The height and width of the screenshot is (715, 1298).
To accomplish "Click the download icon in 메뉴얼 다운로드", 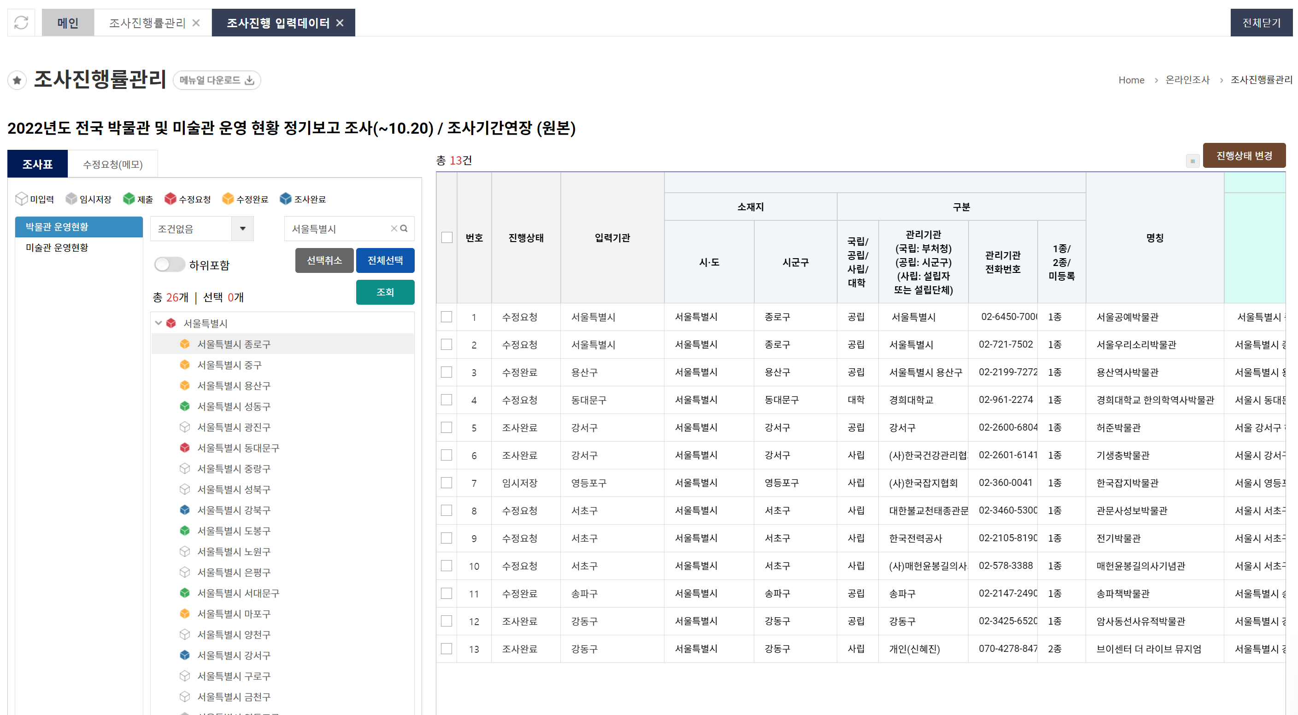I will [249, 80].
